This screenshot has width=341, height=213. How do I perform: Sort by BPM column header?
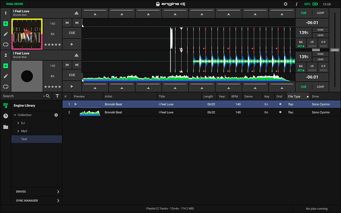(x=236, y=96)
